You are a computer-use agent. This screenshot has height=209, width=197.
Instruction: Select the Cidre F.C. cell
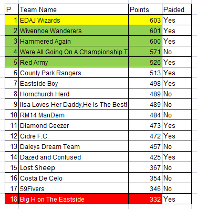pyautogui.click(x=74, y=136)
